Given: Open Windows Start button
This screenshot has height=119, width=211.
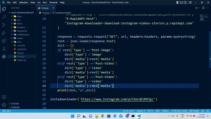Looking at the screenshot, I should tap(73, 116).
